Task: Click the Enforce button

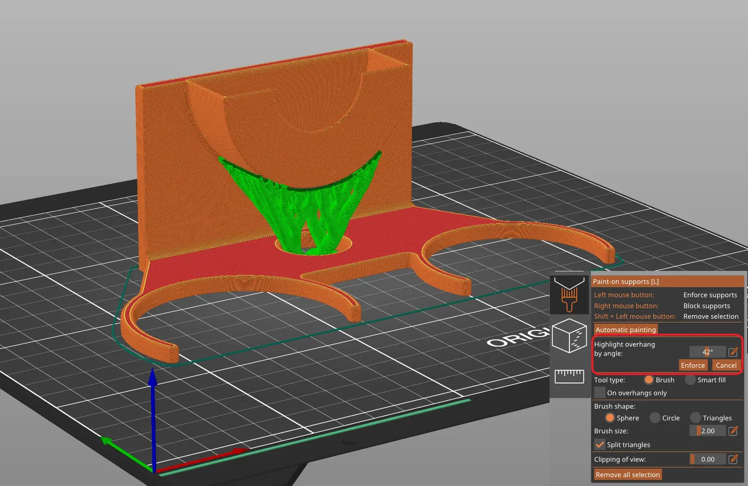Action: pos(693,366)
